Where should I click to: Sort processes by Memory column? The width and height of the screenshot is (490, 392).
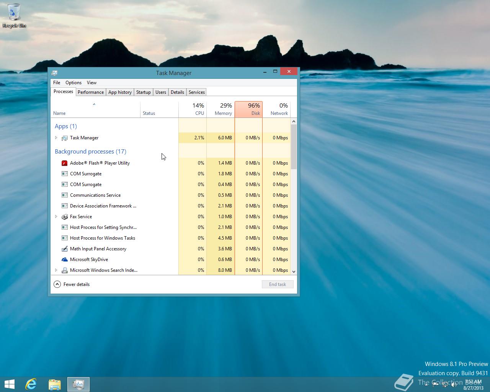point(220,109)
